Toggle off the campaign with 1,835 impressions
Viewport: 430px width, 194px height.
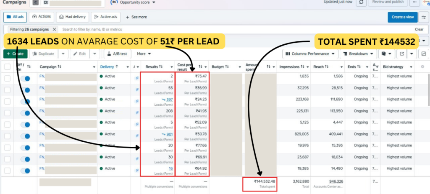[x=25, y=79]
